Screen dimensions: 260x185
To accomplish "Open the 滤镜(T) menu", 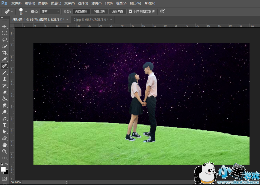I will (96, 3).
